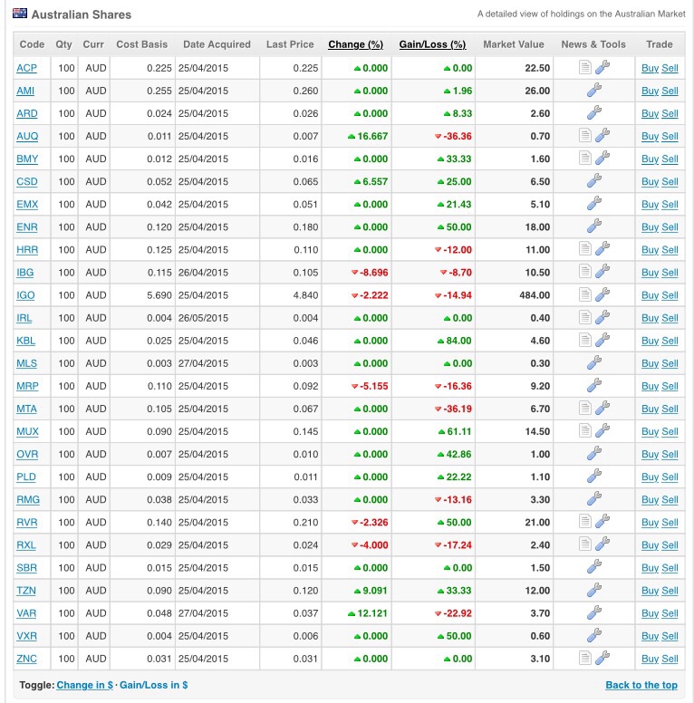
Task: Go Back to the top link
Action: (x=641, y=685)
